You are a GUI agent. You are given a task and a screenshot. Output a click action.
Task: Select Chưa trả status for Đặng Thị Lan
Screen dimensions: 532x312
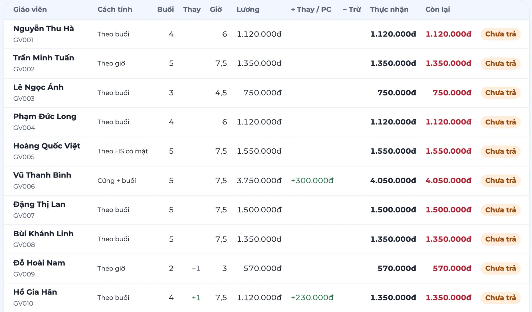tap(500, 210)
